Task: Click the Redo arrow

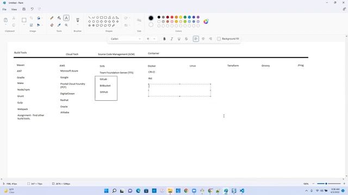Action: click(x=40, y=9)
